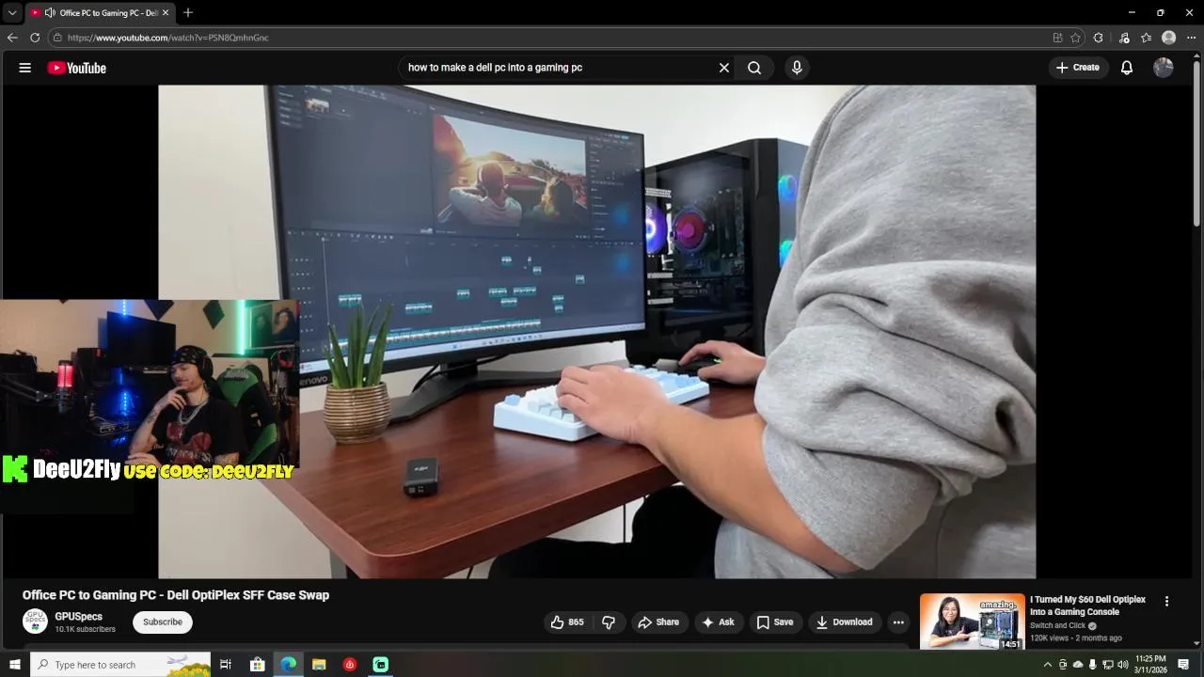Open the Create button
The image size is (1204, 677).
tap(1078, 68)
